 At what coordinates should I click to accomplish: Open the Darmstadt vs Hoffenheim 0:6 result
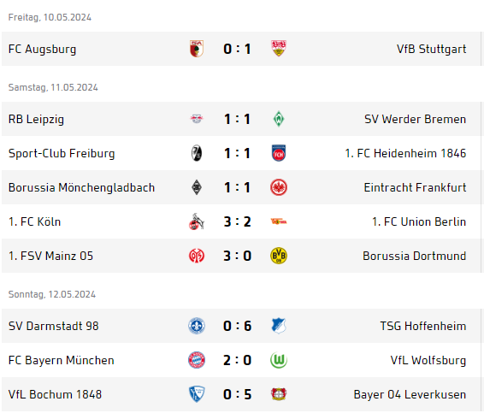click(237, 326)
